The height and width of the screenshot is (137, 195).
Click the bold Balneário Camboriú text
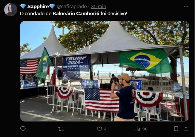tap(76, 13)
